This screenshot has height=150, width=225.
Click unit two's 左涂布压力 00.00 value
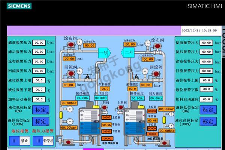pyautogui.click(x=130, y=45)
